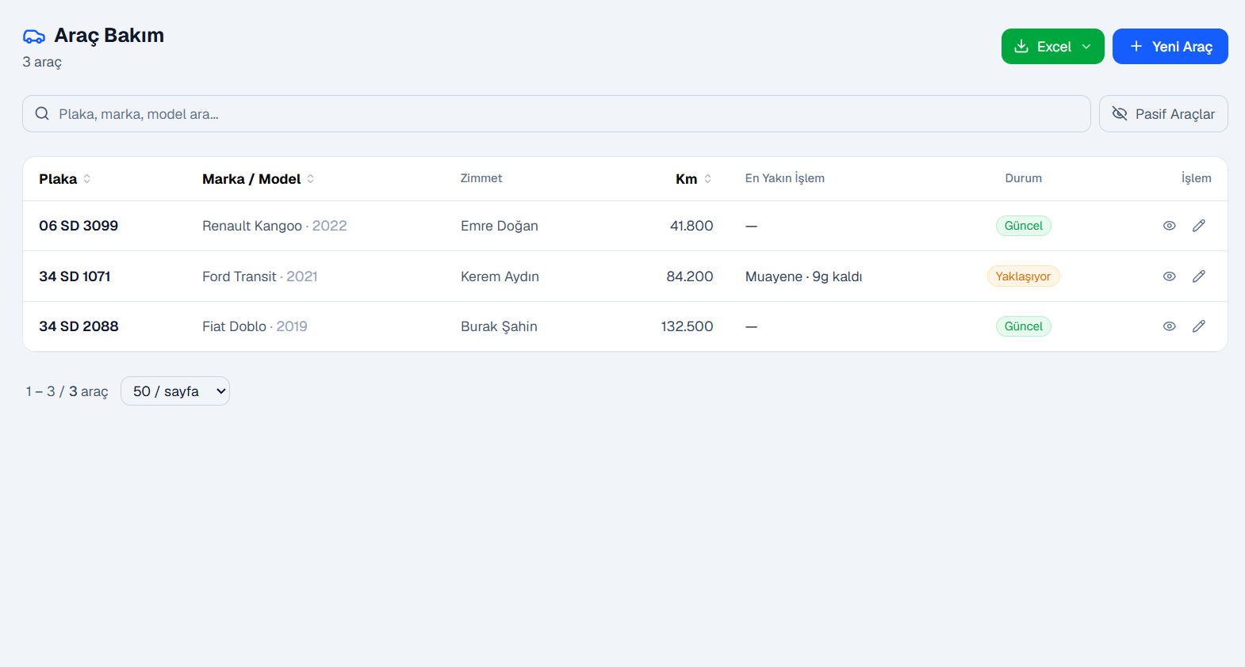
Task: Click Güncel badge for Renault Kangoo
Action: click(1024, 226)
